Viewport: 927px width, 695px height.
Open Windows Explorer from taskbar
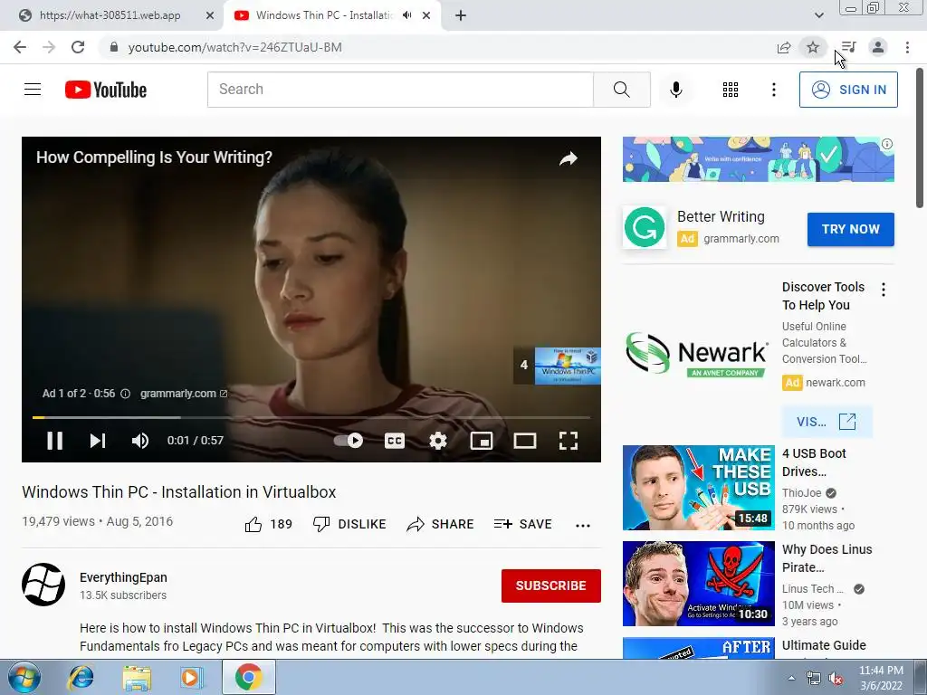[x=137, y=677]
